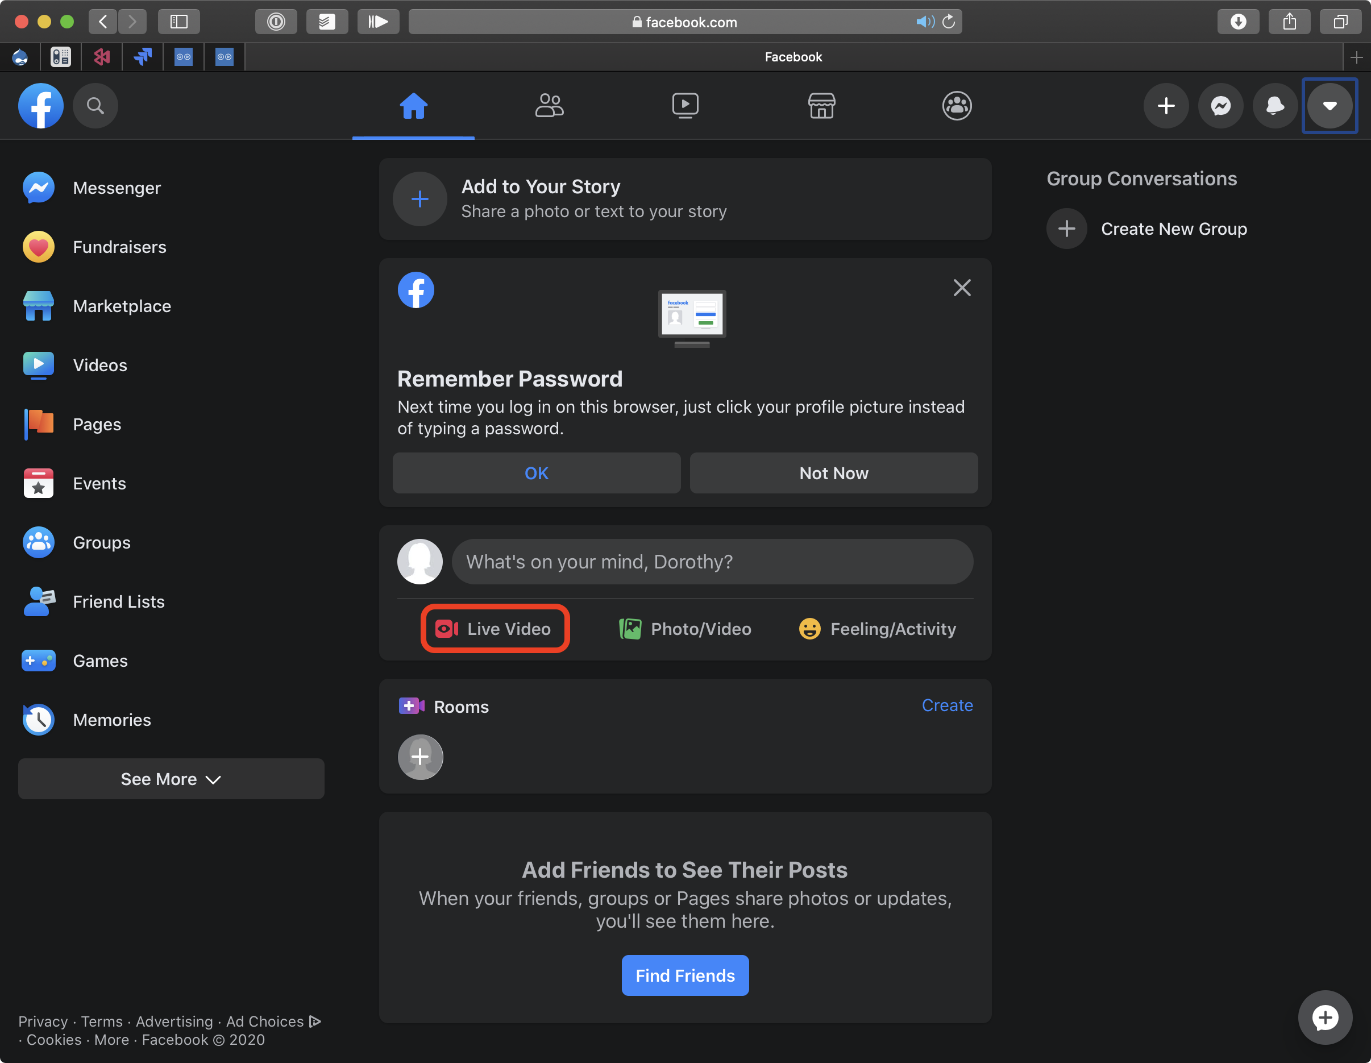Add a Photo/Video to a post

coord(685,629)
